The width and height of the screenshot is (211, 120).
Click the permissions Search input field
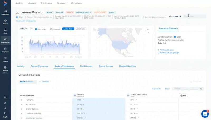tap(187, 89)
